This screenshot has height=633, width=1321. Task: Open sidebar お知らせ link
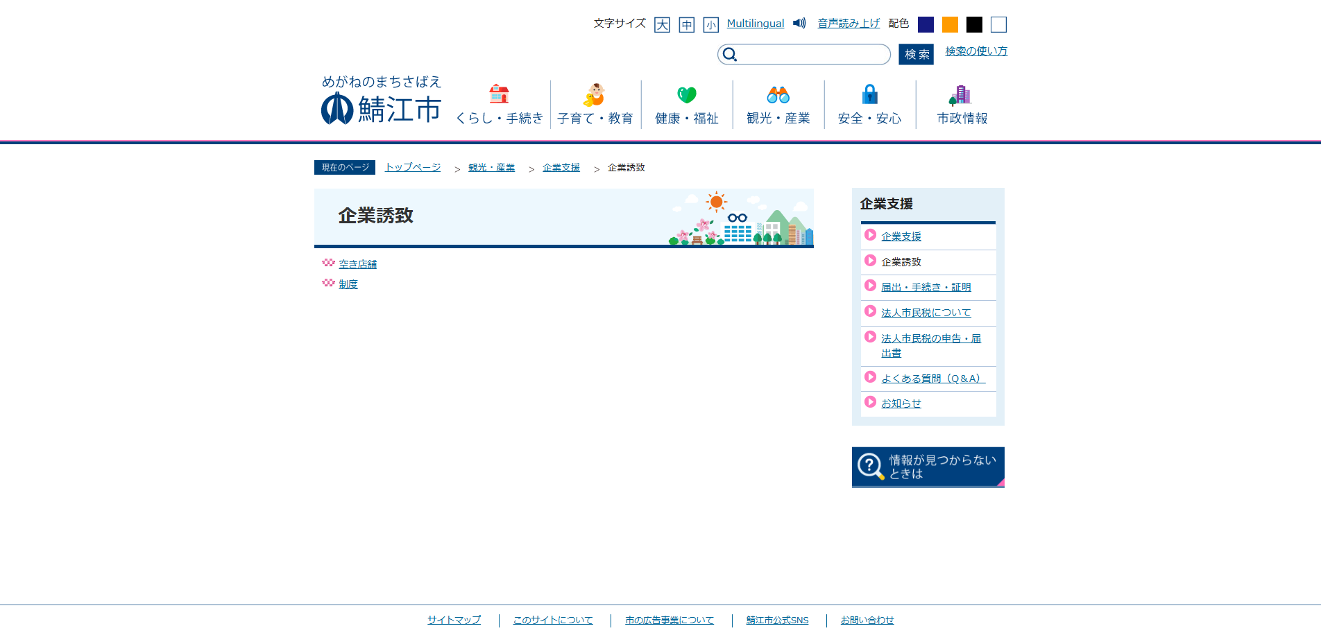(901, 404)
